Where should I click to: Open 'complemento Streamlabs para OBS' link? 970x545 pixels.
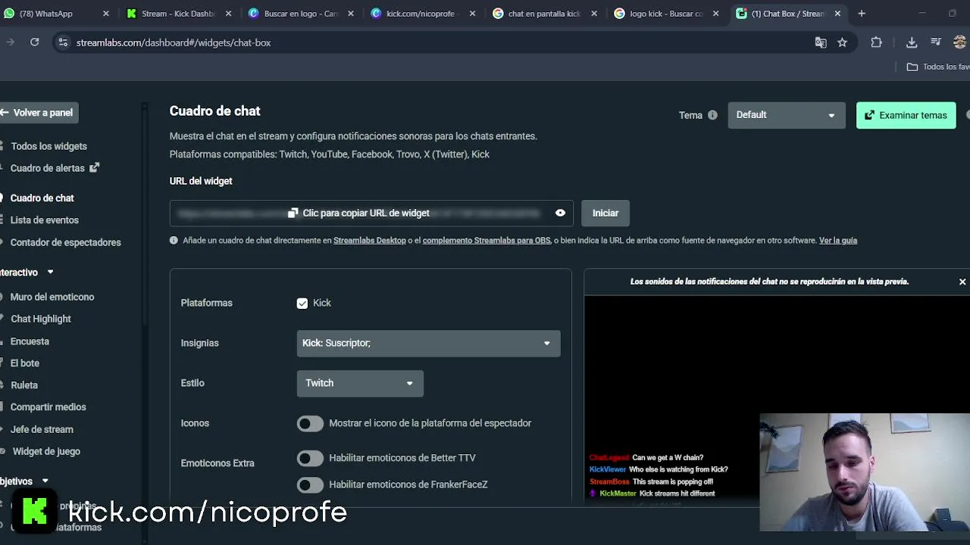coord(487,241)
